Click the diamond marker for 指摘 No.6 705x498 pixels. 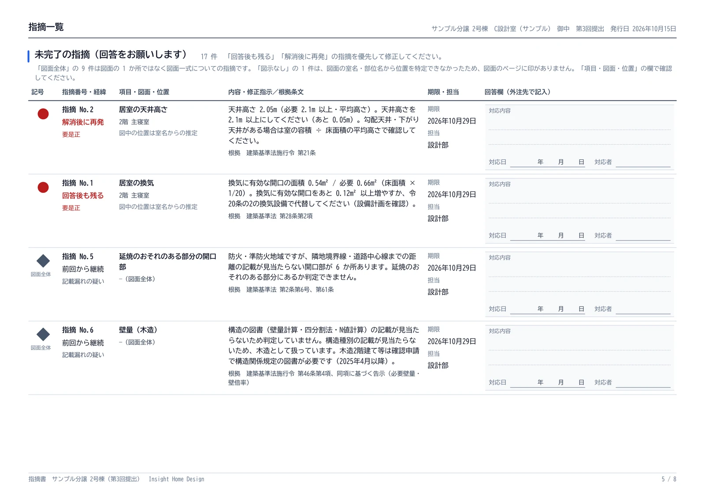[x=43, y=335]
